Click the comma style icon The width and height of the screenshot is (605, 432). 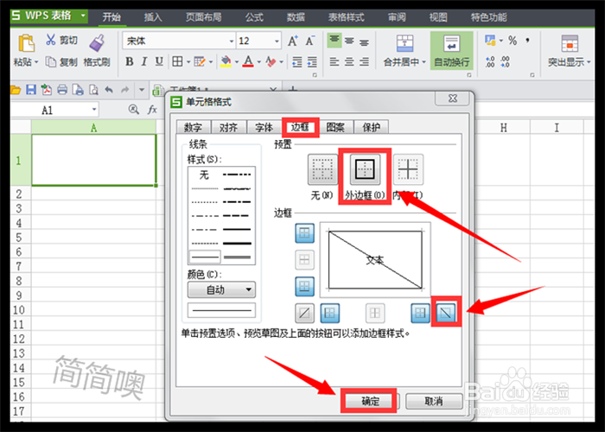click(x=527, y=40)
